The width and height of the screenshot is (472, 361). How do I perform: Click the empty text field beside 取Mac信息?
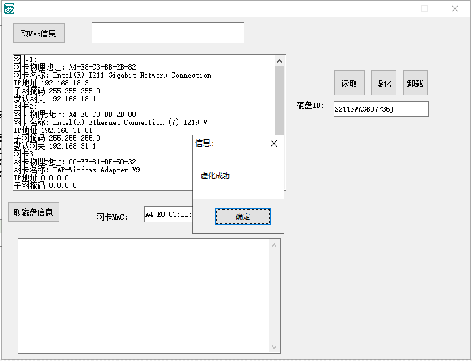[168, 33]
